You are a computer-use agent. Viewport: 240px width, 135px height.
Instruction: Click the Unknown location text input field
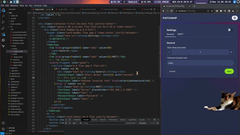200,63
